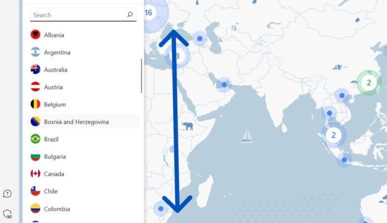Select Colombia's flag icon
387x223 pixels.
[35, 209]
